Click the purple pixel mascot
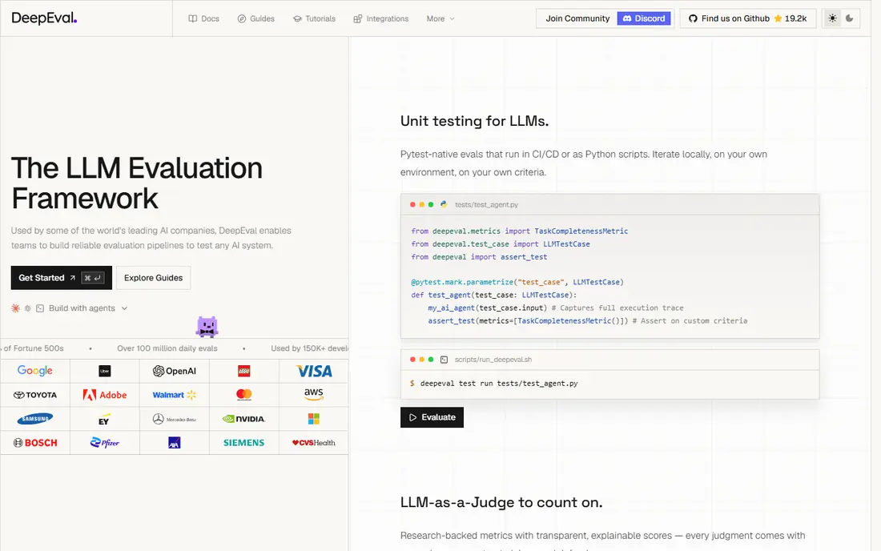The image size is (881, 551). click(x=207, y=326)
